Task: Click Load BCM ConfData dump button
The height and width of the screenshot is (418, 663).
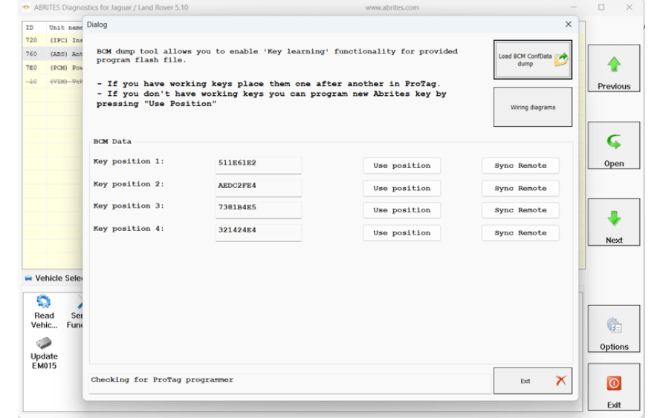Action: (x=532, y=59)
